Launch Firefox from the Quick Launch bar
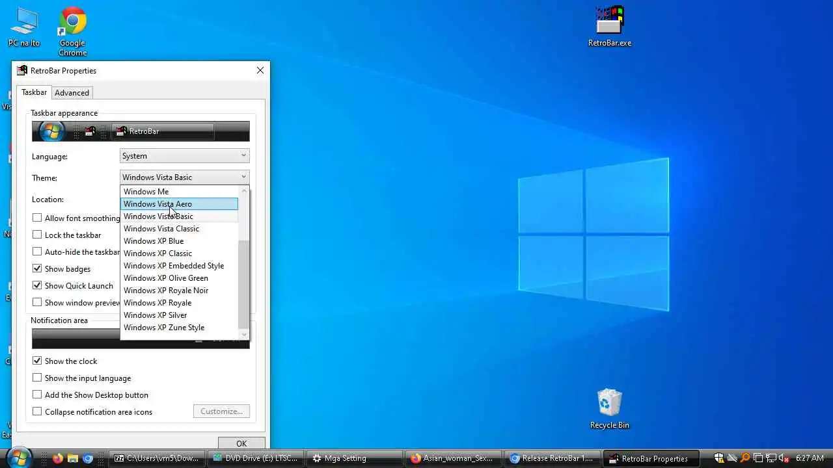This screenshot has width=833, height=468. (x=57, y=458)
